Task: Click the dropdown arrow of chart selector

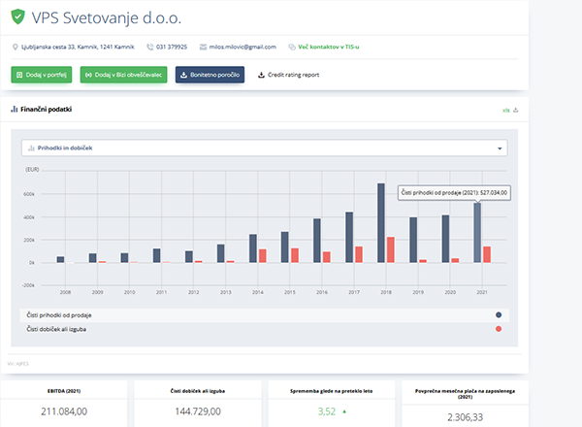Action: point(500,148)
